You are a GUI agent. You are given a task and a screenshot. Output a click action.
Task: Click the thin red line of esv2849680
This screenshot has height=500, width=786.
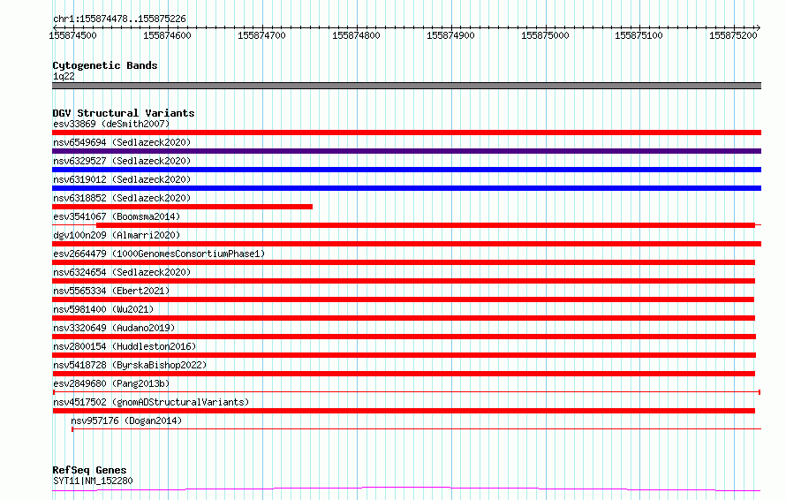click(x=406, y=392)
